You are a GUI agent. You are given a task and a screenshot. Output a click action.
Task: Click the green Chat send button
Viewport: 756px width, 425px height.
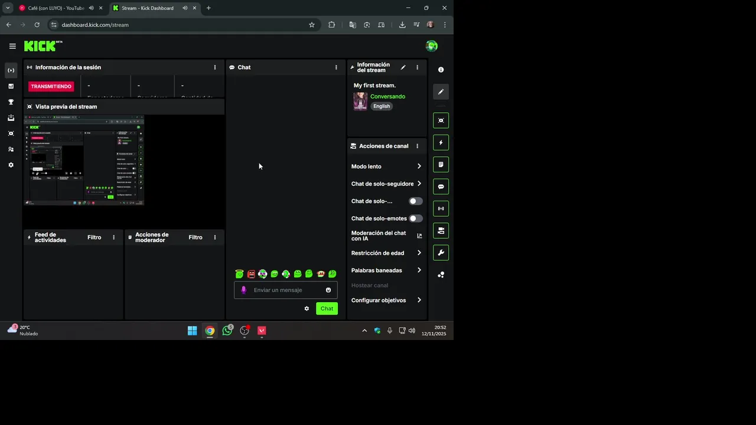tap(327, 309)
